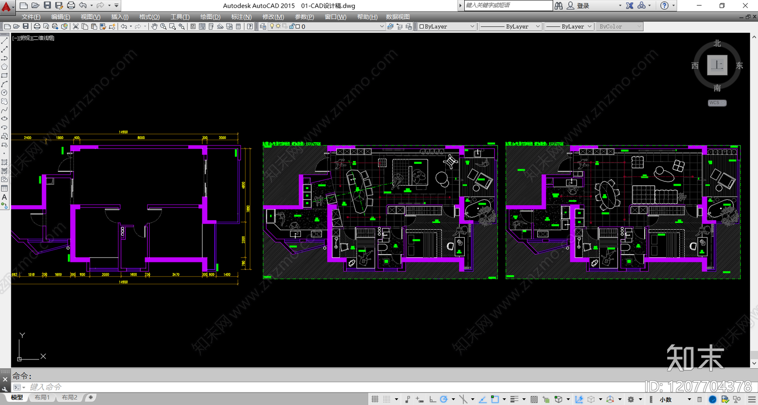The height and width of the screenshot is (405, 758).
Task: Select the Ellipse drawing tool
Action: click(x=4, y=119)
